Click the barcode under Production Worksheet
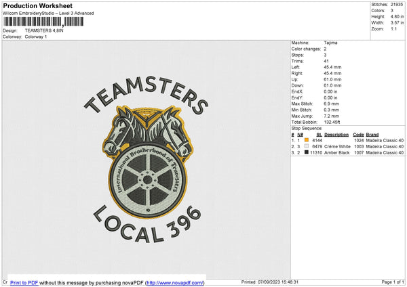This screenshot has height=287, width=407. click(x=43, y=22)
